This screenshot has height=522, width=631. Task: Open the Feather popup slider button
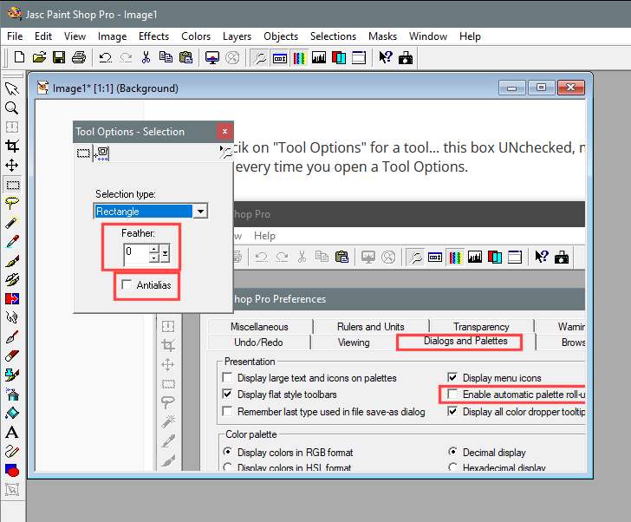pos(166,254)
